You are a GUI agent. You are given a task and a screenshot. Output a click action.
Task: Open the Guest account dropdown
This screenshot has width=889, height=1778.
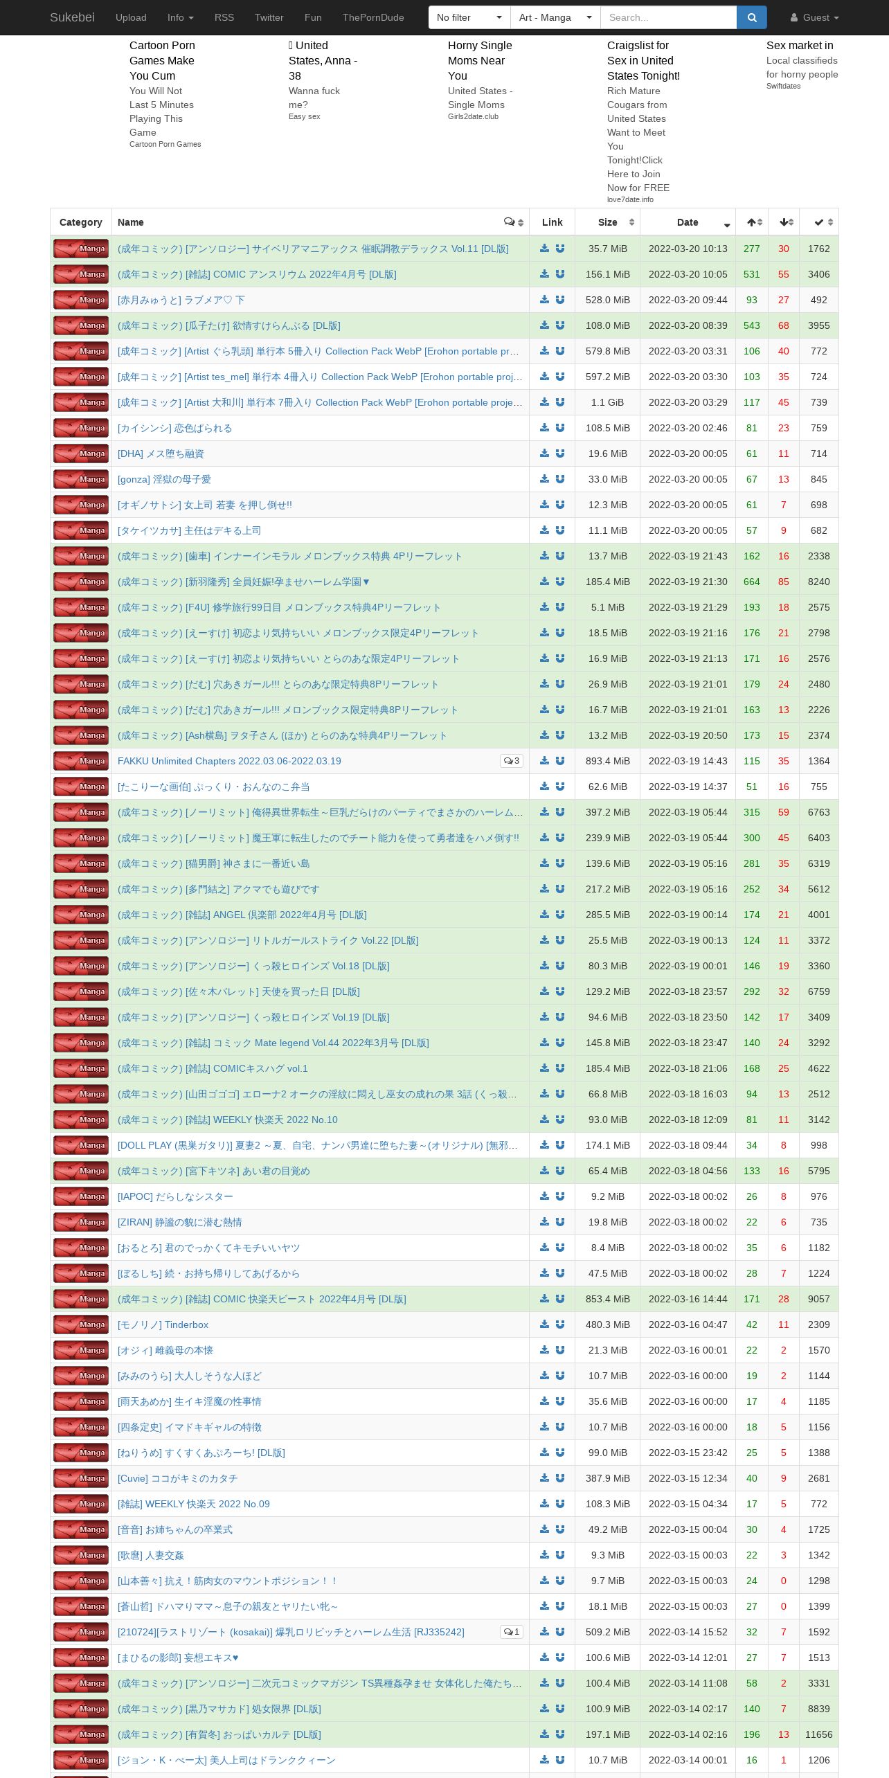(815, 17)
